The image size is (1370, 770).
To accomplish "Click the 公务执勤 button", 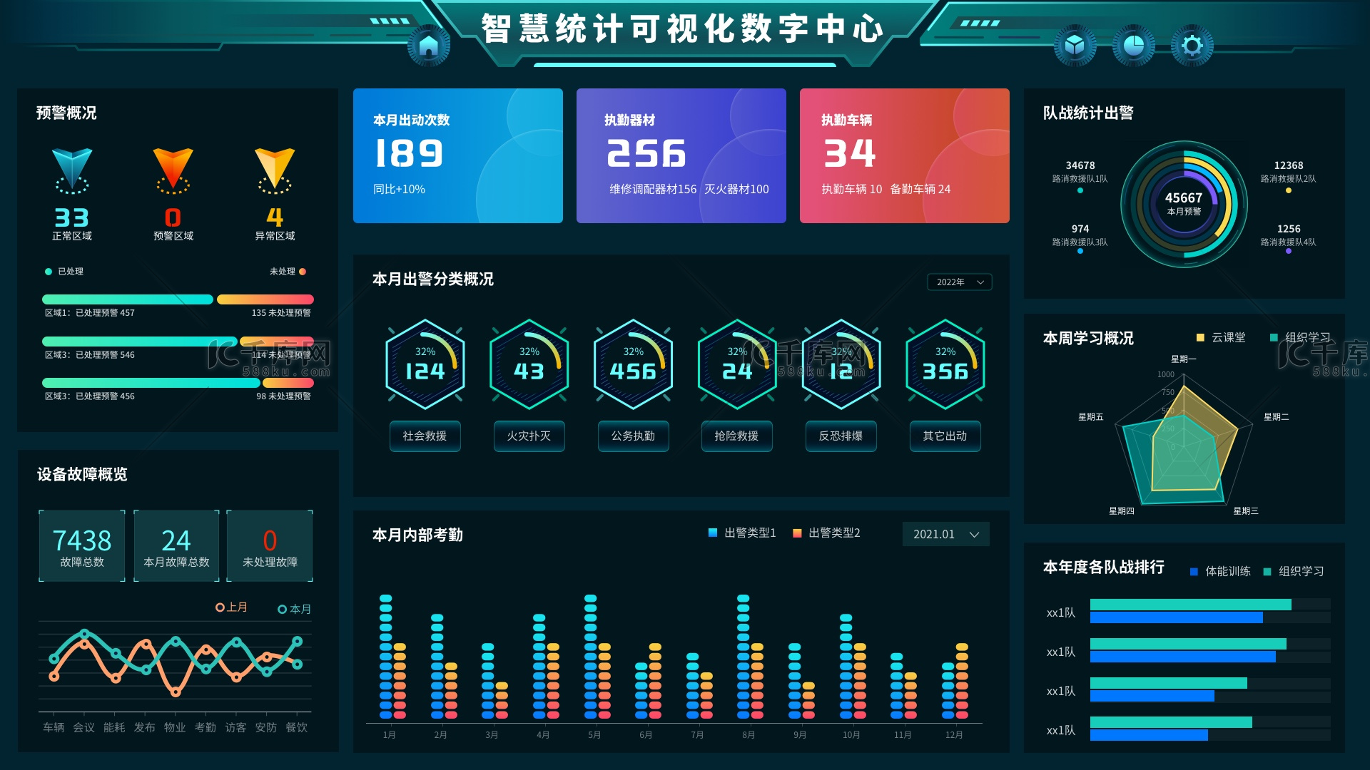I will click(x=633, y=436).
